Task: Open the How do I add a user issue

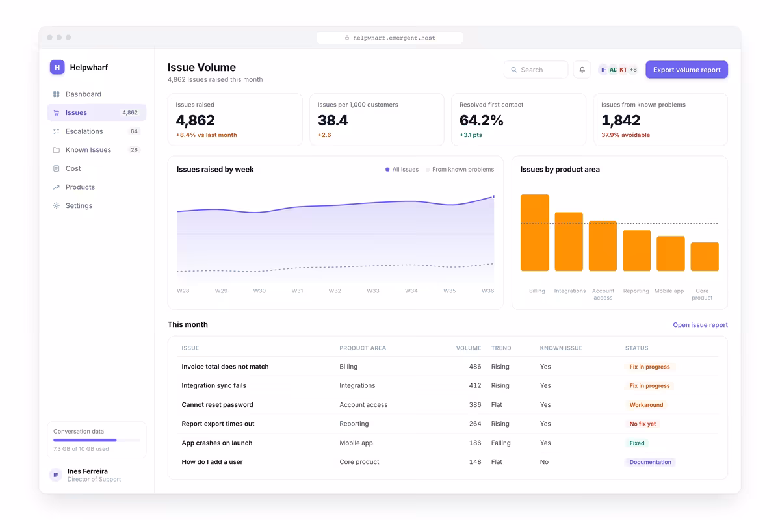Action: point(447,462)
